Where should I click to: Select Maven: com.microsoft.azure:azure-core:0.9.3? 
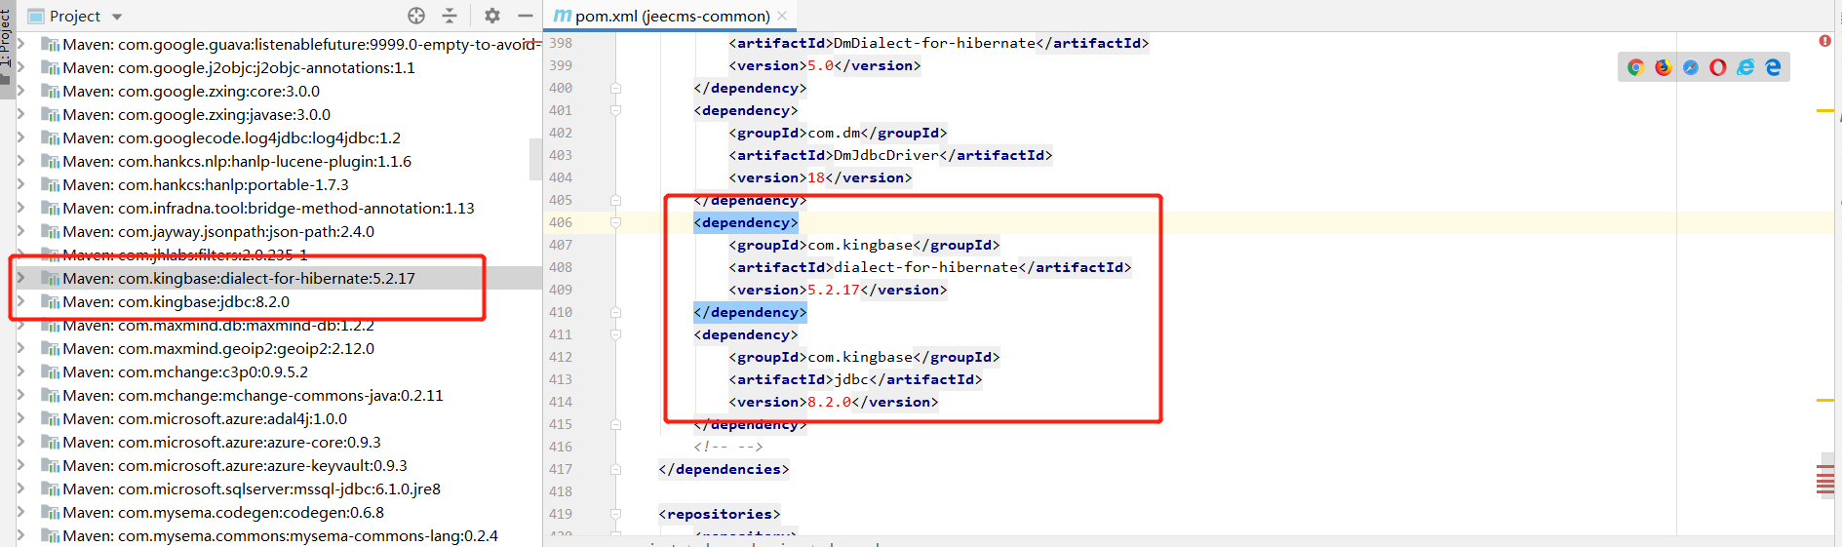[221, 443]
